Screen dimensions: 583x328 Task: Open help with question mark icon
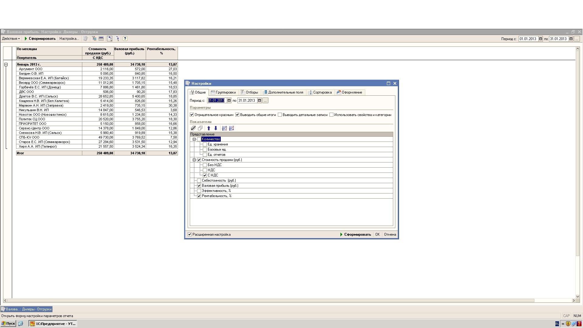pos(125,39)
